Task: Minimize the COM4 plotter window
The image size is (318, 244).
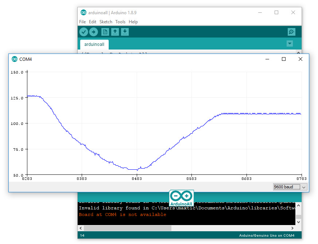Action: [x=267, y=59]
